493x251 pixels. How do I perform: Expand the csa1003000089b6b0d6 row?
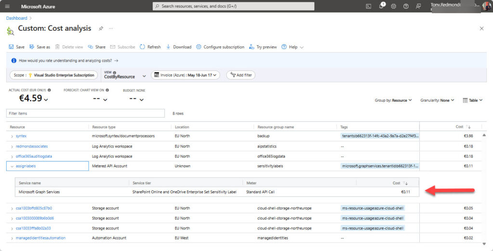pyautogui.click(x=12, y=219)
